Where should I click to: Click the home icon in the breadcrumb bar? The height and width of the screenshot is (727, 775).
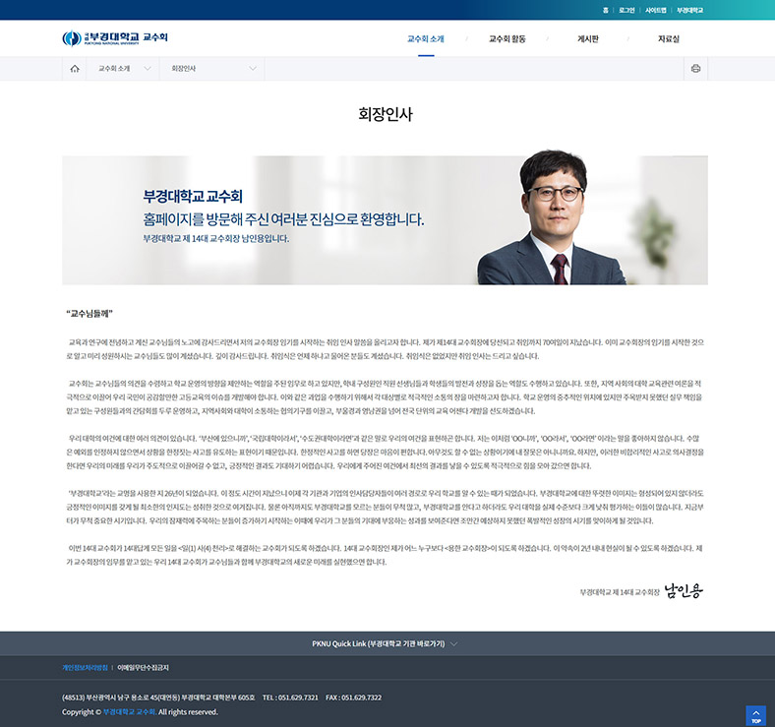[x=75, y=69]
